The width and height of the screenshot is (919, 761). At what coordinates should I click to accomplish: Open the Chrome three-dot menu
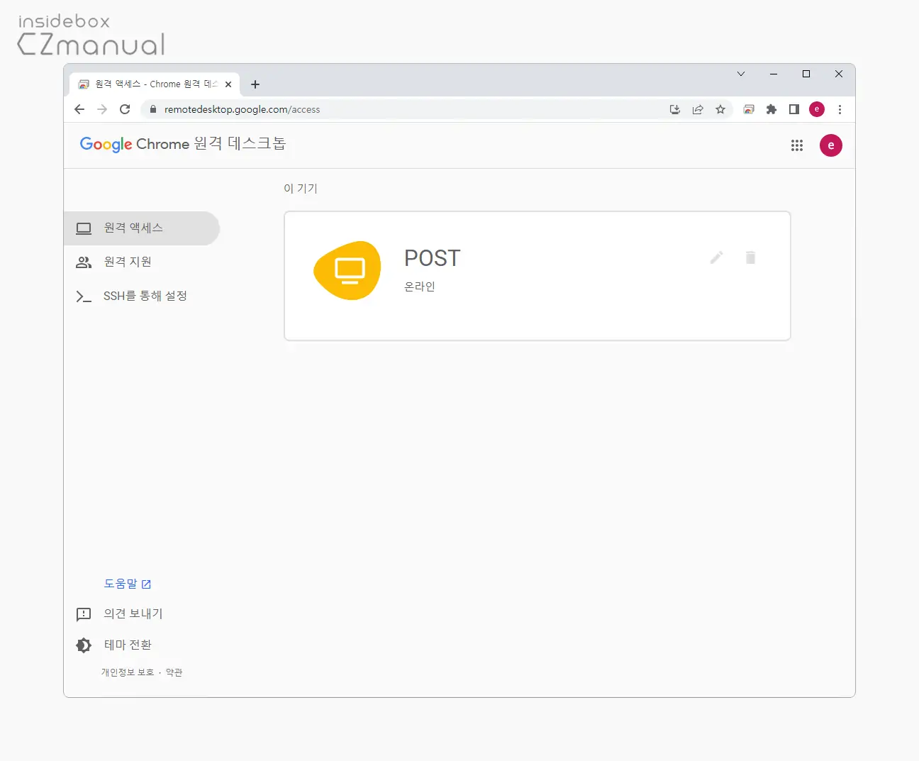coord(840,109)
